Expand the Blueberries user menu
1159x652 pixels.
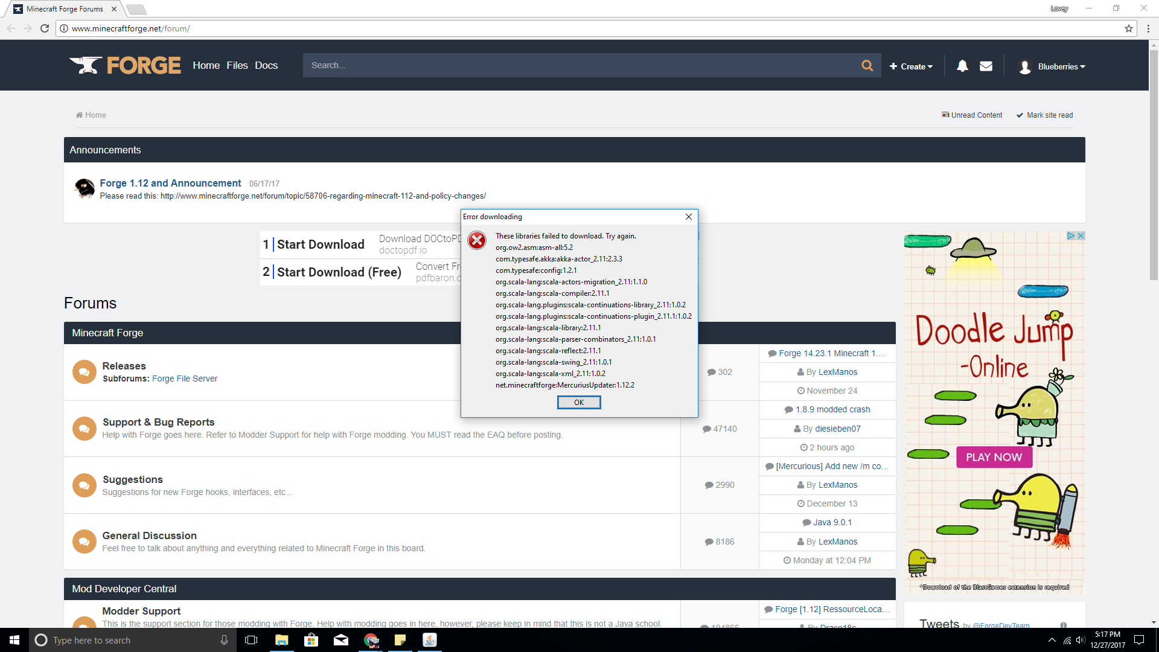1061,66
